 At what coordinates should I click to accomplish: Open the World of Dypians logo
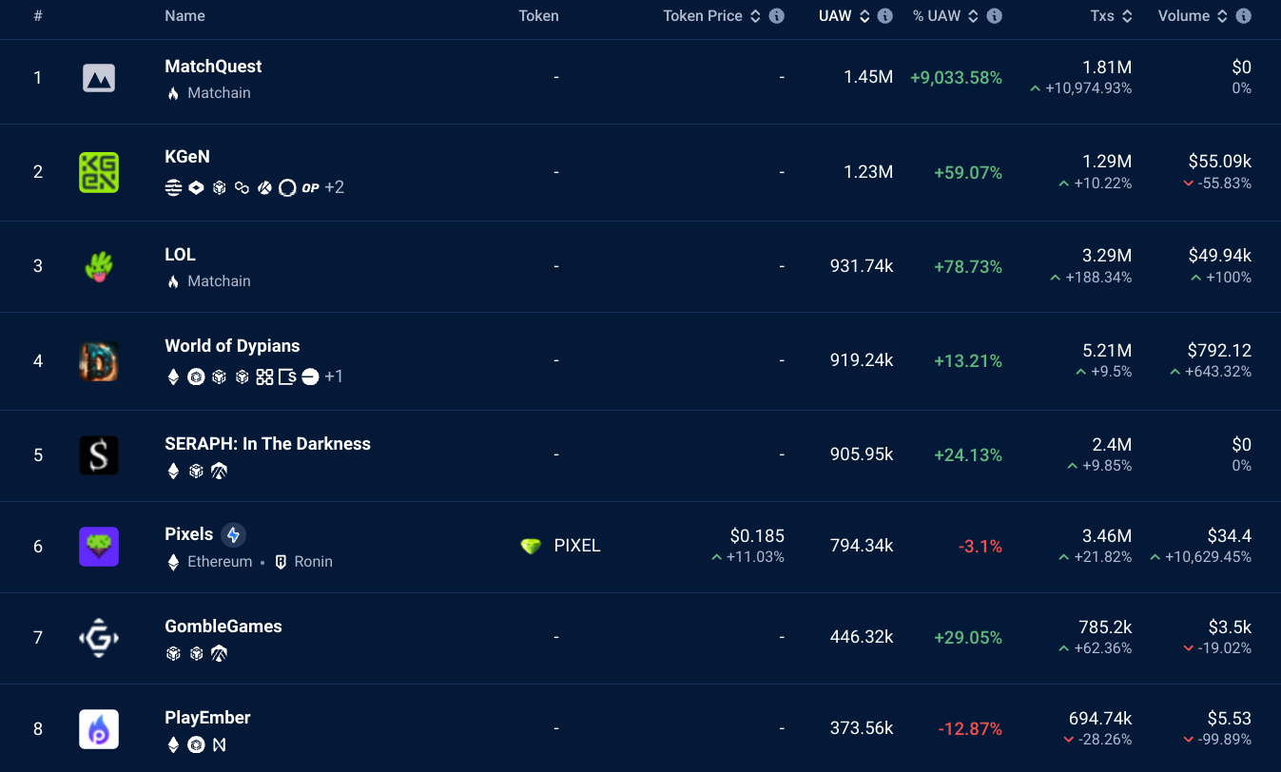click(x=99, y=361)
